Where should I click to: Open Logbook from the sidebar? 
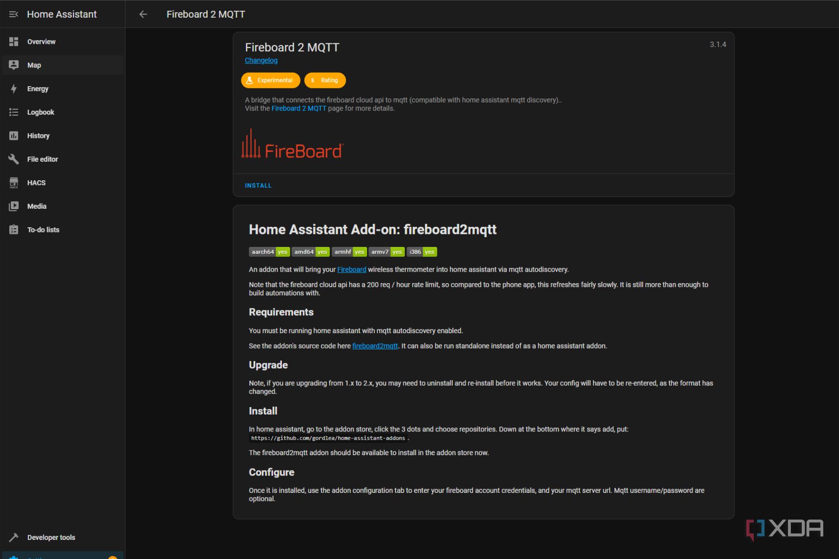(63, 112)
